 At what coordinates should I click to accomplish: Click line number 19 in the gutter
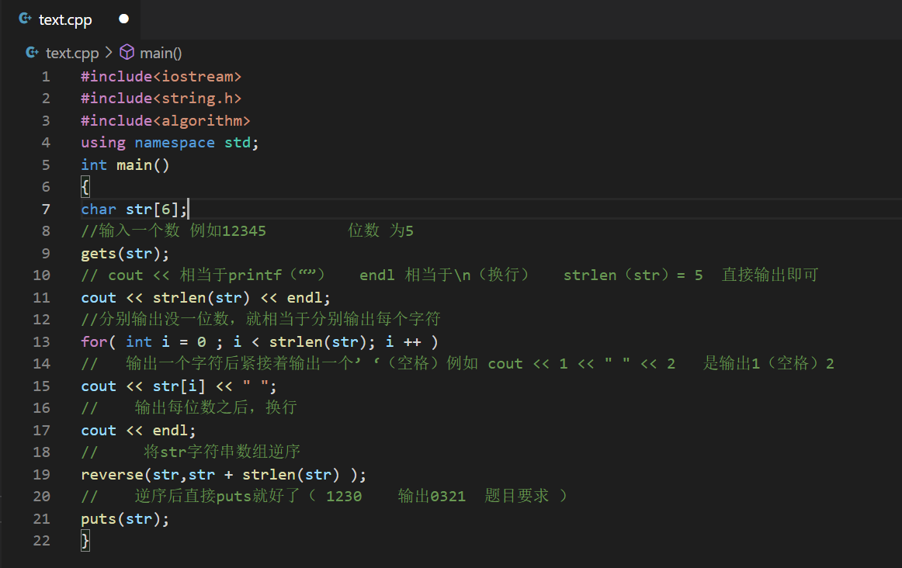pyautogui.click(x=42, y=474)
